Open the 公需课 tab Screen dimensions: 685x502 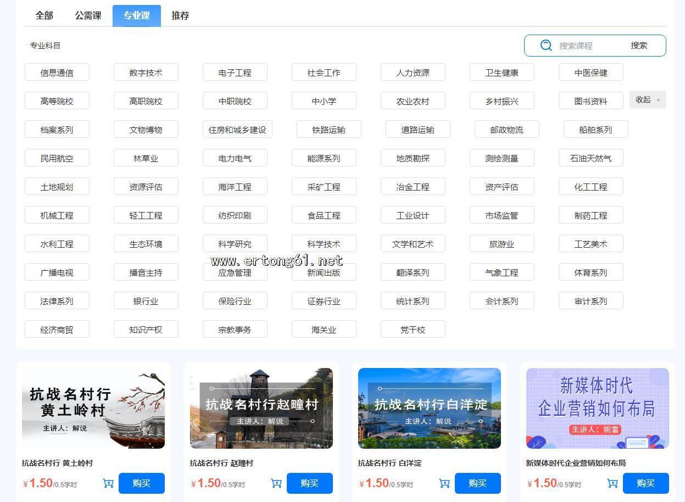point(88,15)
